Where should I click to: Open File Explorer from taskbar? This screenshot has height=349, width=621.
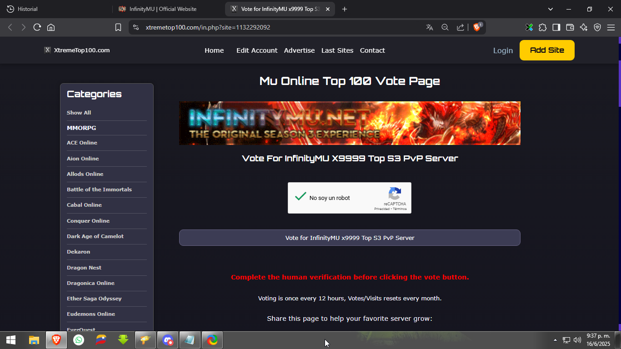(34, 340)
